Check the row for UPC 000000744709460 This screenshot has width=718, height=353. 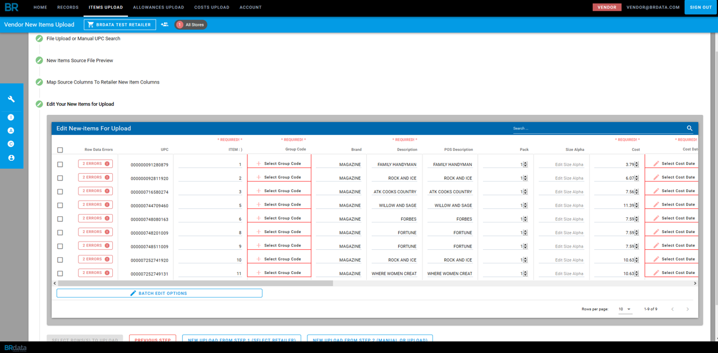(x=60, y=206)
